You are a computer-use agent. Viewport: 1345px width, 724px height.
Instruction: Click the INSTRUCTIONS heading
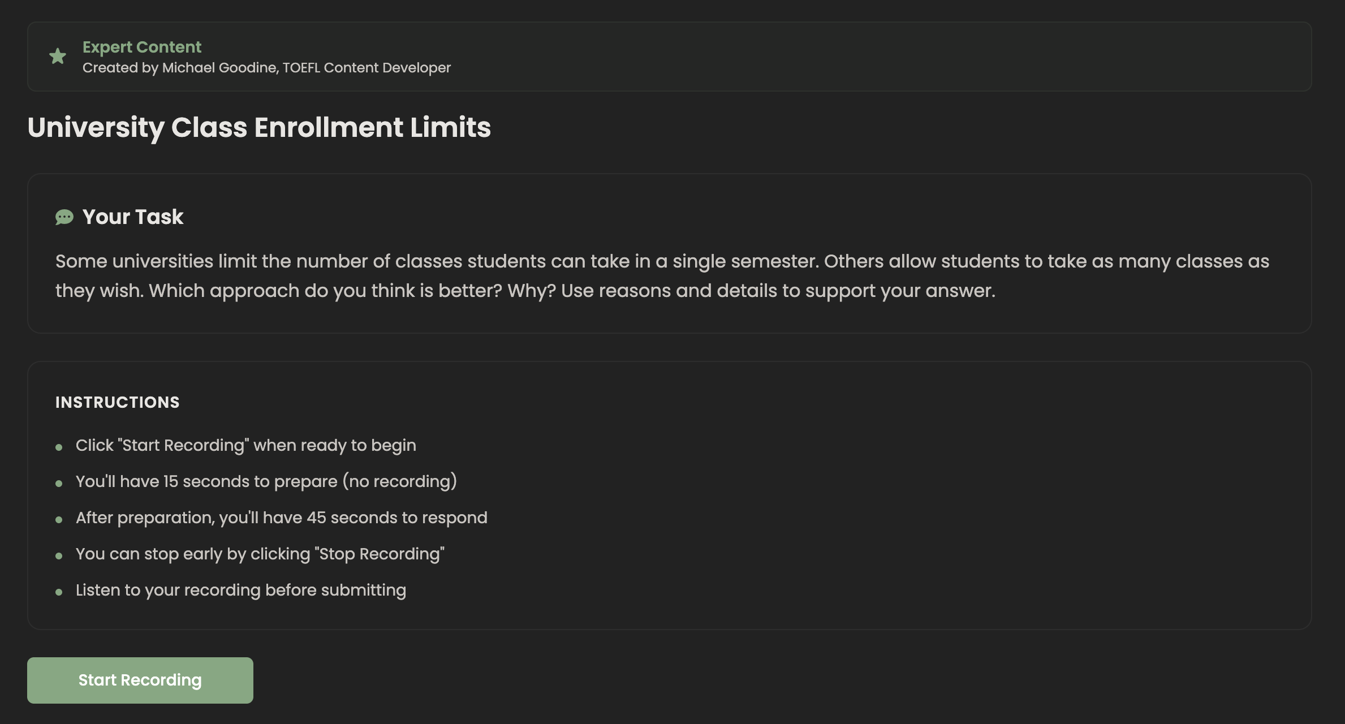118,402
